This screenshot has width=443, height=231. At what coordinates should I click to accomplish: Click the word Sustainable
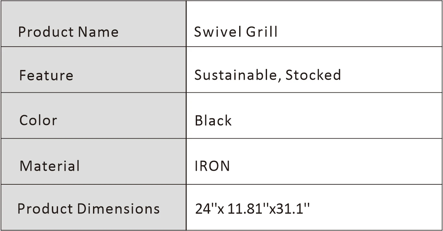235,75
